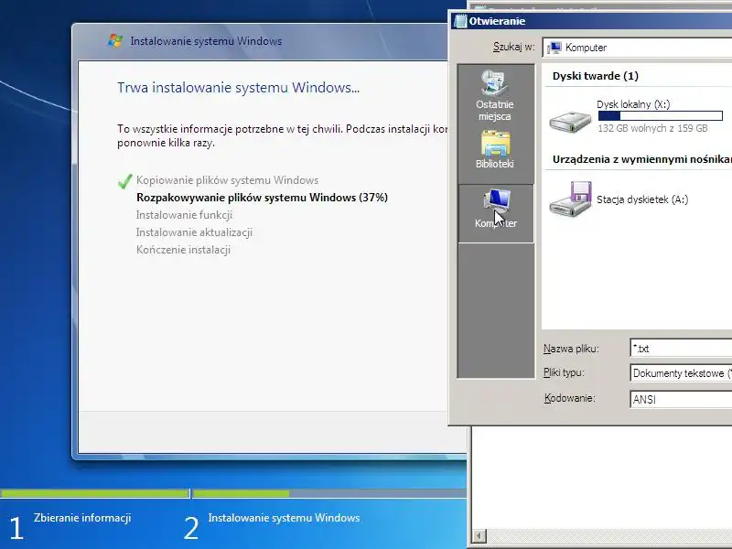Viewport: 732px width, 549px height.
Task: Click the Otwieranie dialog title bar
Action: (590, 21)
